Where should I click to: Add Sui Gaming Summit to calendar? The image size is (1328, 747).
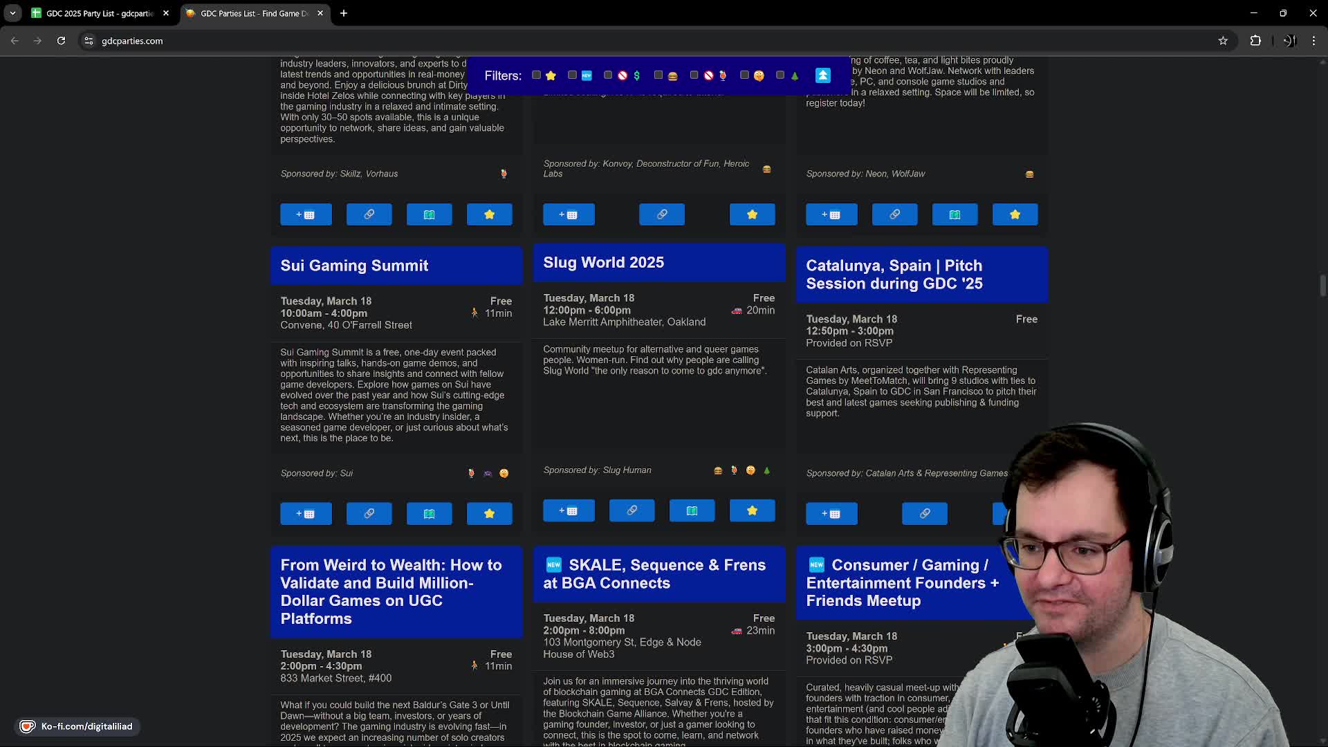306,513
